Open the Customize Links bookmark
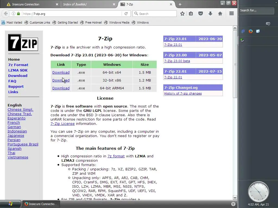 [37, 22]
